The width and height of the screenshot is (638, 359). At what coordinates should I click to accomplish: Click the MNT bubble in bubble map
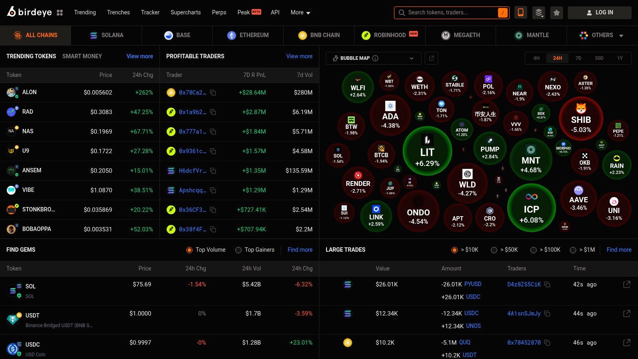point(531,159)
